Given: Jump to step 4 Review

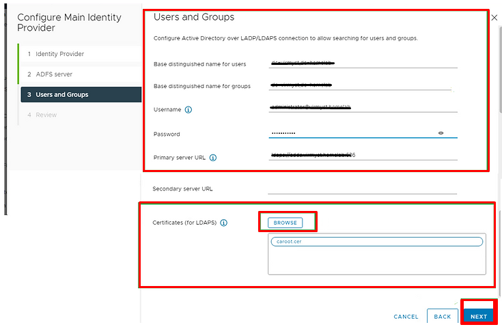Looking at the screenshot, I should pos(46,115).
